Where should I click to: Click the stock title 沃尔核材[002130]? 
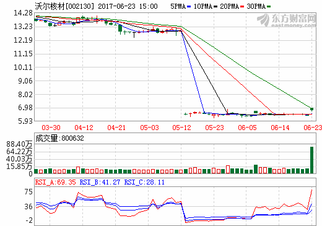pos(64,6)
